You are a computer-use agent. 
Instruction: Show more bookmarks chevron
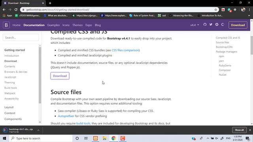point(249,15)
